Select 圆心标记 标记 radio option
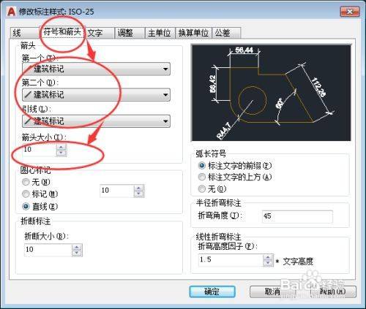Viewport: 366px width, 309px height. 40,194
